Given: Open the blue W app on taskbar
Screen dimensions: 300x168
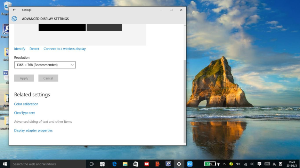Looking at the screenshot, I should 190,164.
